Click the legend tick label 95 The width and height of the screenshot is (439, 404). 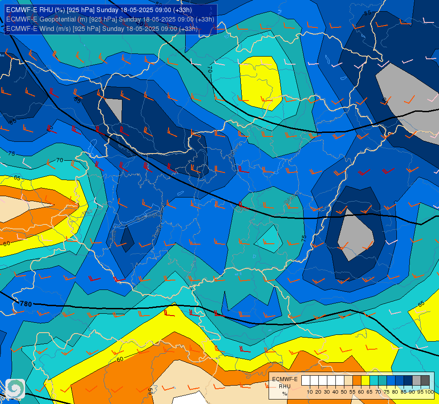point(421,392)
